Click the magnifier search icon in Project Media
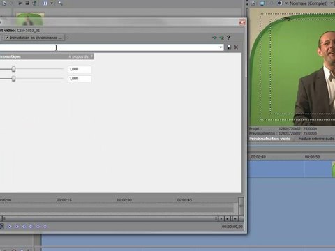335x251 pixels. [60, 3]
